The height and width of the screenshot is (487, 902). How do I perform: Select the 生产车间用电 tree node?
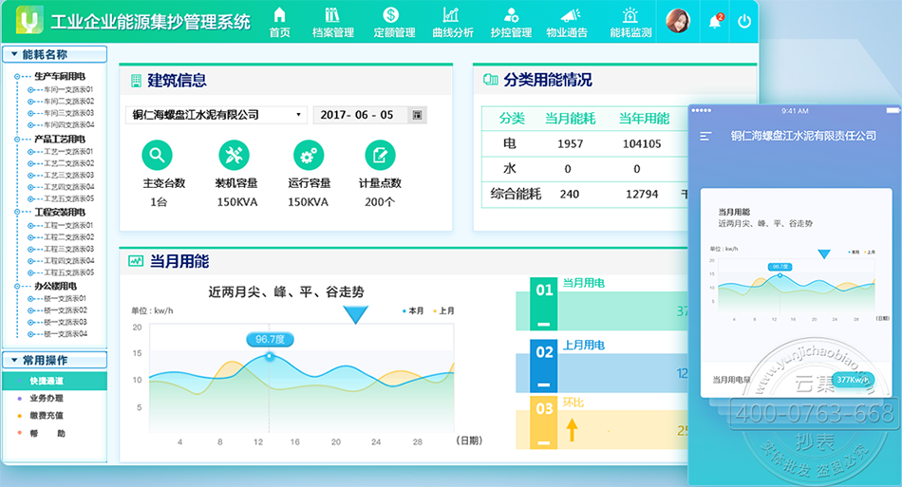[x=60, y=76]
